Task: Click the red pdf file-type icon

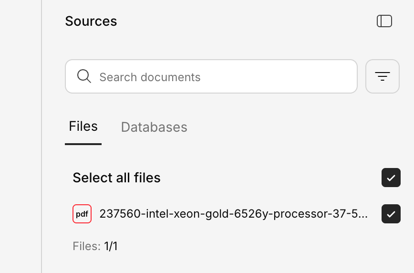Action: click(x=82, y=214)
